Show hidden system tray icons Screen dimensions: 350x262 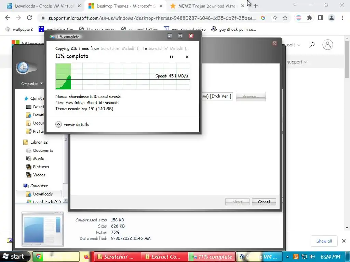pos(288,257)
